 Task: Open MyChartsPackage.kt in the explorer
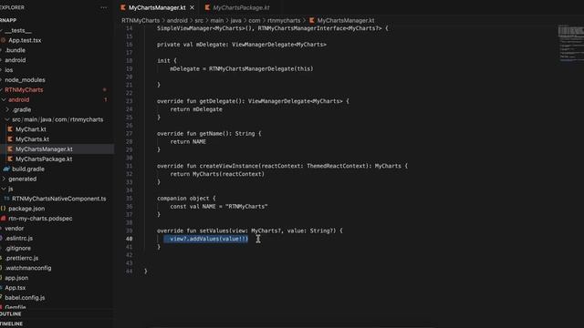[x=44, y=159]
